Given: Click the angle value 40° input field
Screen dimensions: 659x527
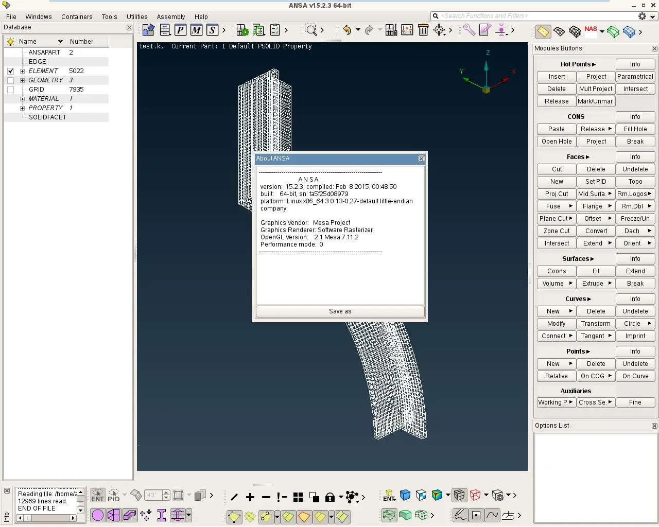Looking at the screenshot, I should point(153,496).
